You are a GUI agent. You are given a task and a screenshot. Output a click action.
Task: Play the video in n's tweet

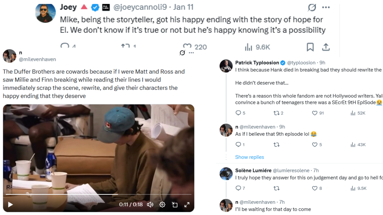coord(10,205)
